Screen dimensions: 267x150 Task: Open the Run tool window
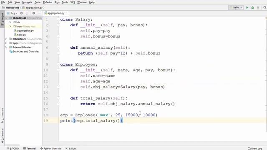(x=71, y=148)
